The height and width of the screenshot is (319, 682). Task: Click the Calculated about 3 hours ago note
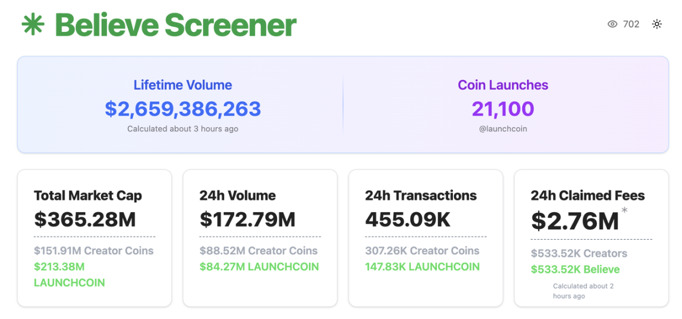tap(183, 129)
